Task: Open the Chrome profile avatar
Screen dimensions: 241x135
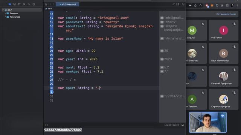Action: (x=232, y=6)
